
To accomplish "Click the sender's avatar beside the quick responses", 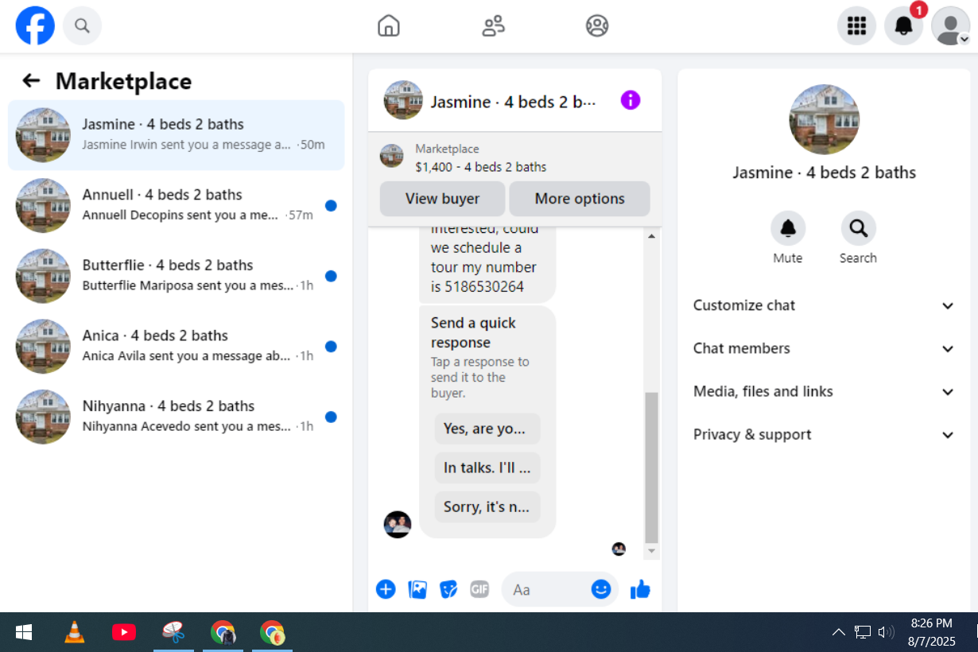I will [x=398, y=524].
